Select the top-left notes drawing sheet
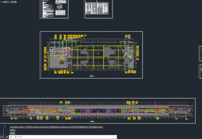 click(54, 9)
